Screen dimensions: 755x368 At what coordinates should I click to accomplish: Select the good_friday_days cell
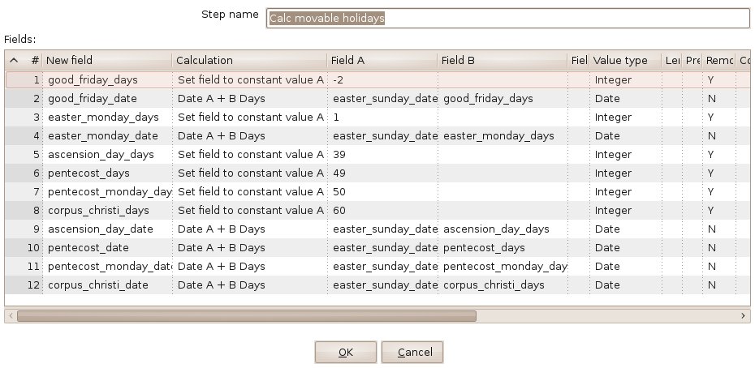107,80
